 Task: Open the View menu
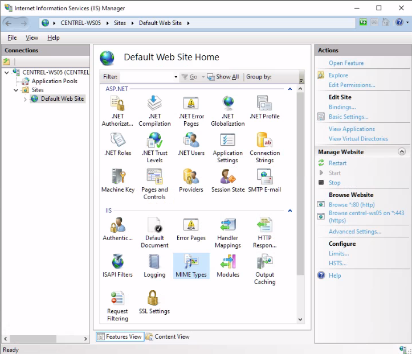[x=32, y=38]
